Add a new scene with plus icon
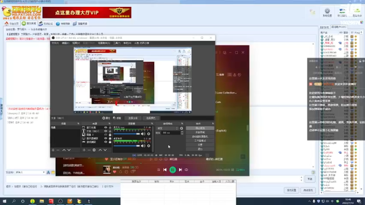Viewport: 365px width, 205px height. [53, 150]
